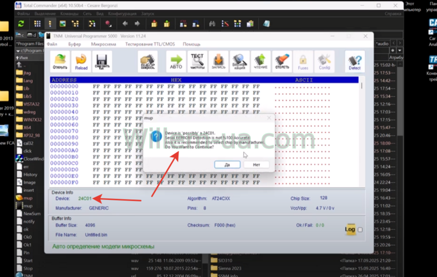This screenshot has width=437, height=277.
Task: Click the ЗАПИСЬ (write chip) icon
Action: (x=218, y=61)
